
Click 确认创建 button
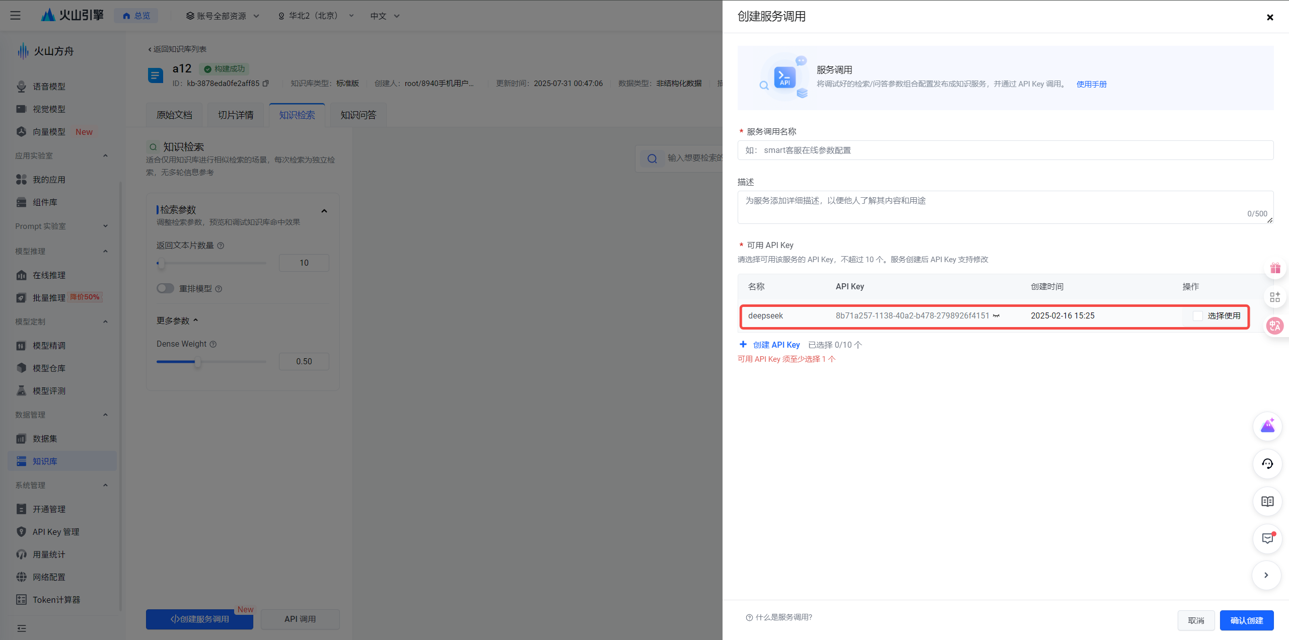click(x=1247, y=620)
